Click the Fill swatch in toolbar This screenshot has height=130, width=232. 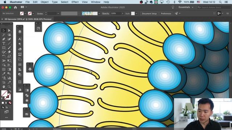pos(4,93)
